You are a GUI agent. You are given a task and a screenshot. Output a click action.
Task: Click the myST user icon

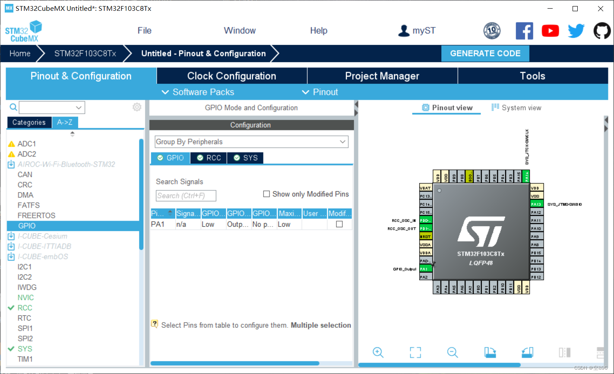404,31
